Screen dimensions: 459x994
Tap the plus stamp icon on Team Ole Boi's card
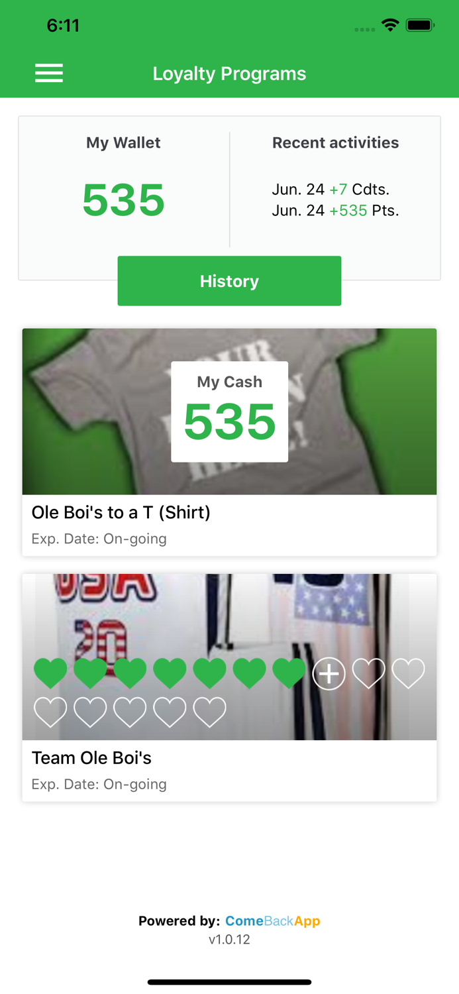(329, 673)
